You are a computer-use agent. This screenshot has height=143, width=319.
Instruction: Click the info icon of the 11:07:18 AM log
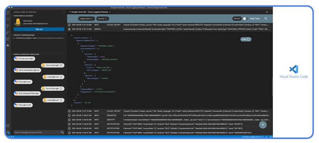coord(69,25)
